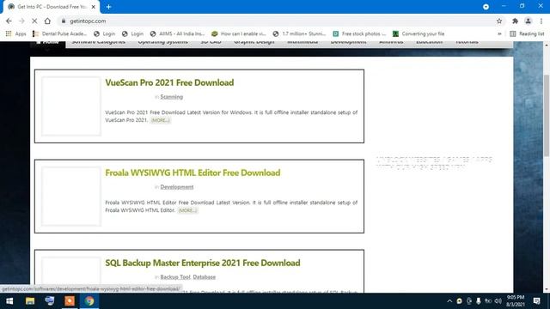Open the Development category link under Froala
The image size is (550, 309).
pos(177,187)
